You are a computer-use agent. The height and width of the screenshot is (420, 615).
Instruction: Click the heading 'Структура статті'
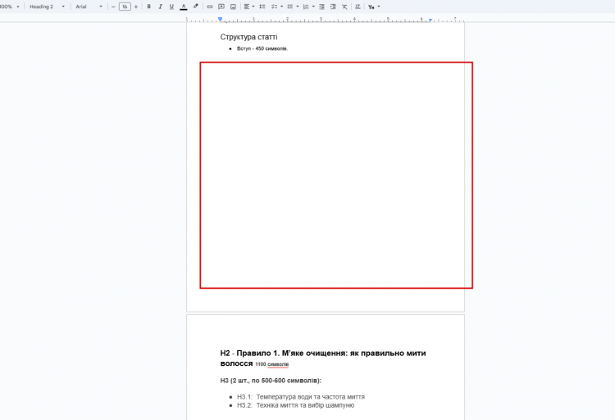click(248, 37)
